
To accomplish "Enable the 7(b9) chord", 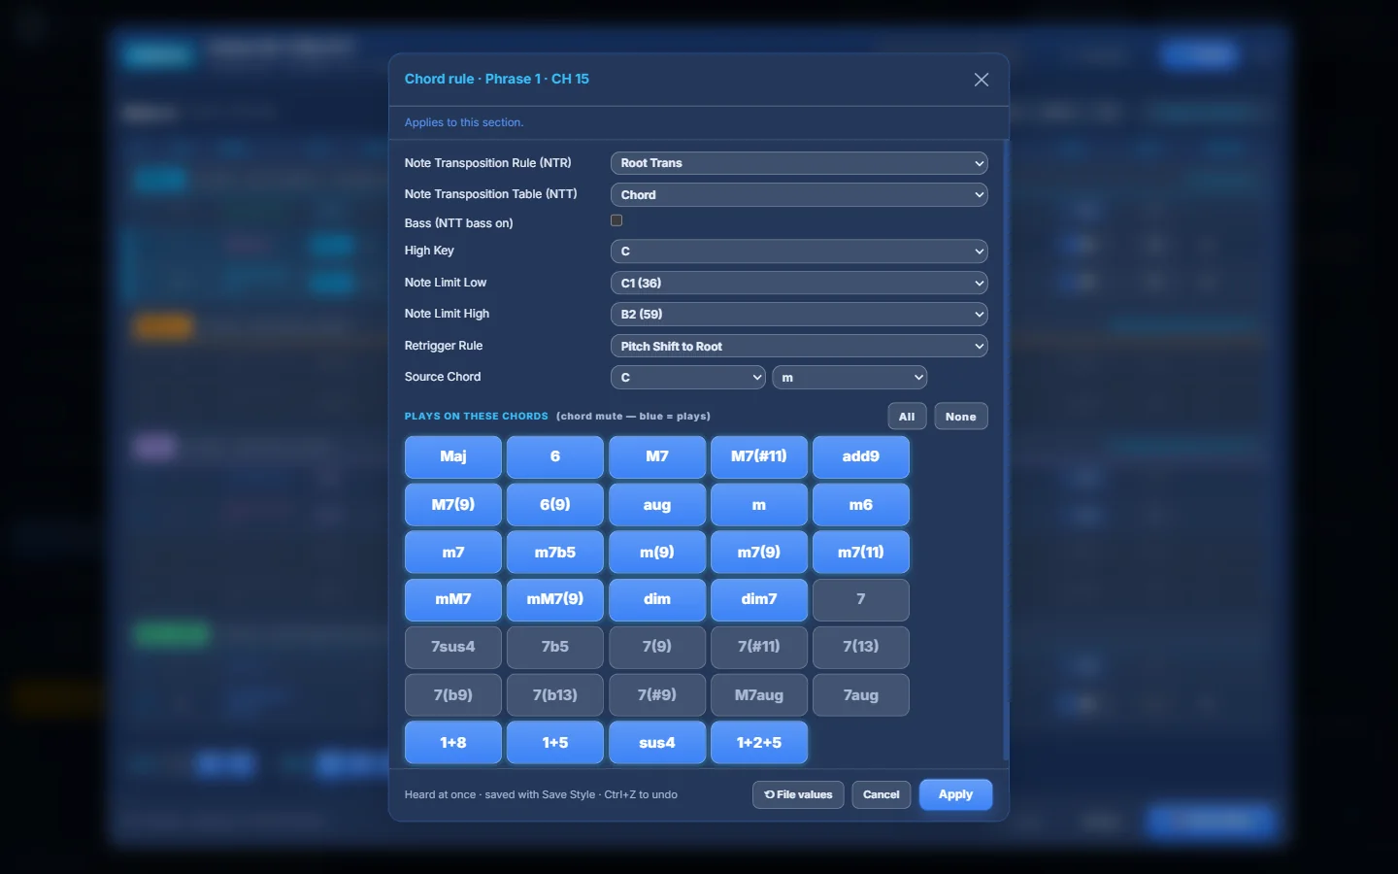I will [453, 695].
